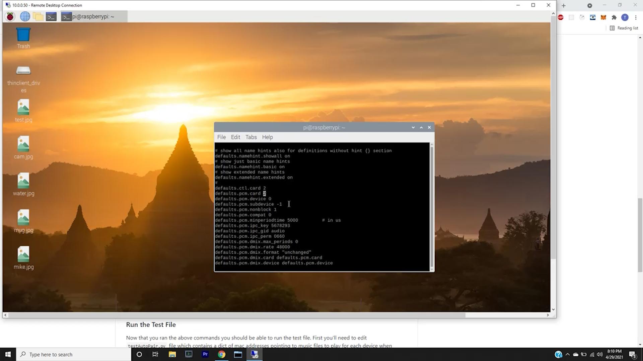
Task: Open the terminal's Tabs menu
Action: click(251, 137)
